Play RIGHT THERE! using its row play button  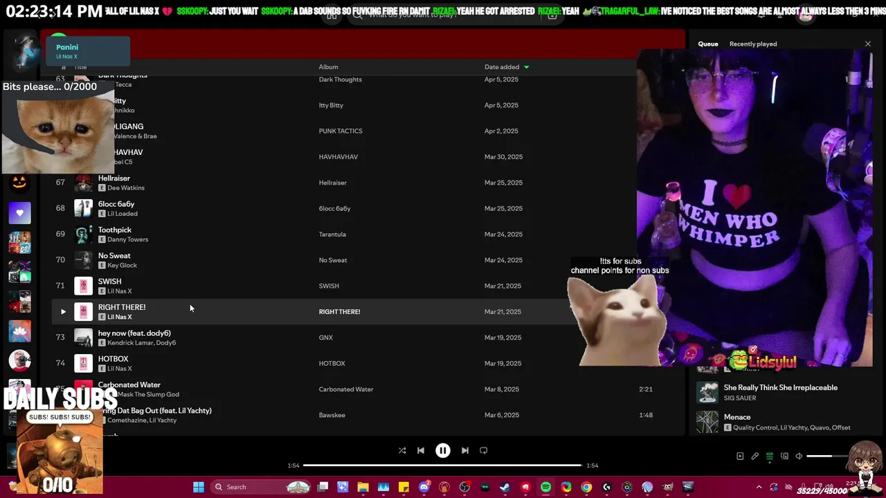pos(63,312)
